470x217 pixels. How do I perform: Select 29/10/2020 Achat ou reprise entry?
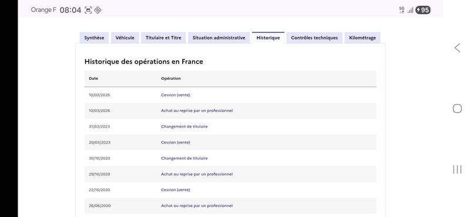(x=230, y=174)
